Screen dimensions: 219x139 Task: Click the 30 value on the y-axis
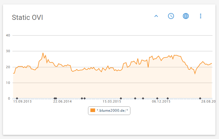[x=8, y=51]
